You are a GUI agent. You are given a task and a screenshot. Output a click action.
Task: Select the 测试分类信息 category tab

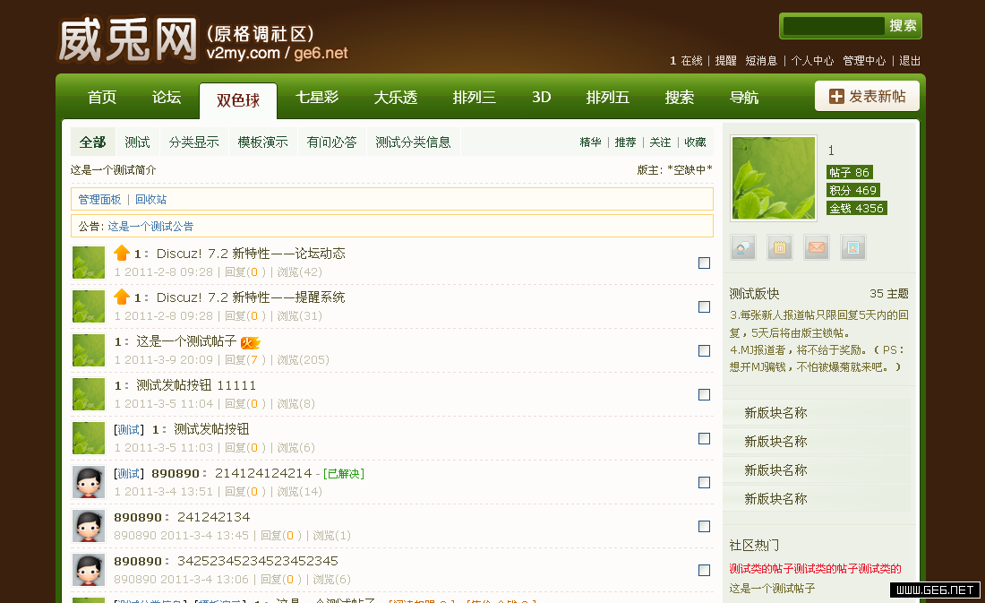point(414,142)
